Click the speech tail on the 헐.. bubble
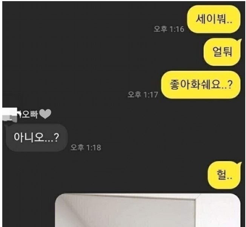The height and width of the screenshot is (227, 246). [x=239, y=165]
